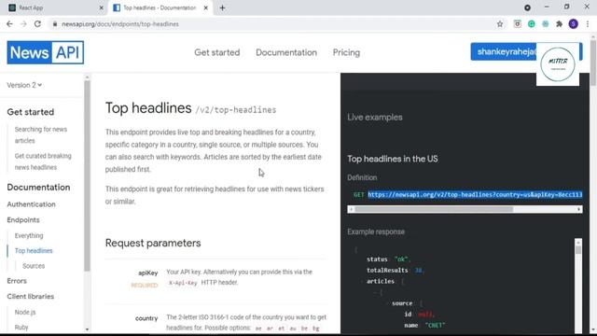597x336 pixels.
Task: Click the apiKey parameter name
Action: click(147, 273)
